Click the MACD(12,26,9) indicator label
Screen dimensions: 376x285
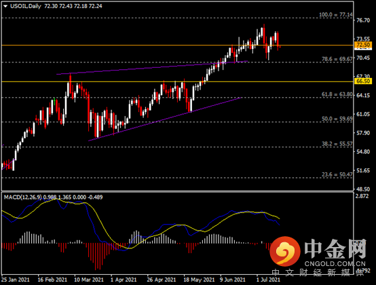[23, 197]
